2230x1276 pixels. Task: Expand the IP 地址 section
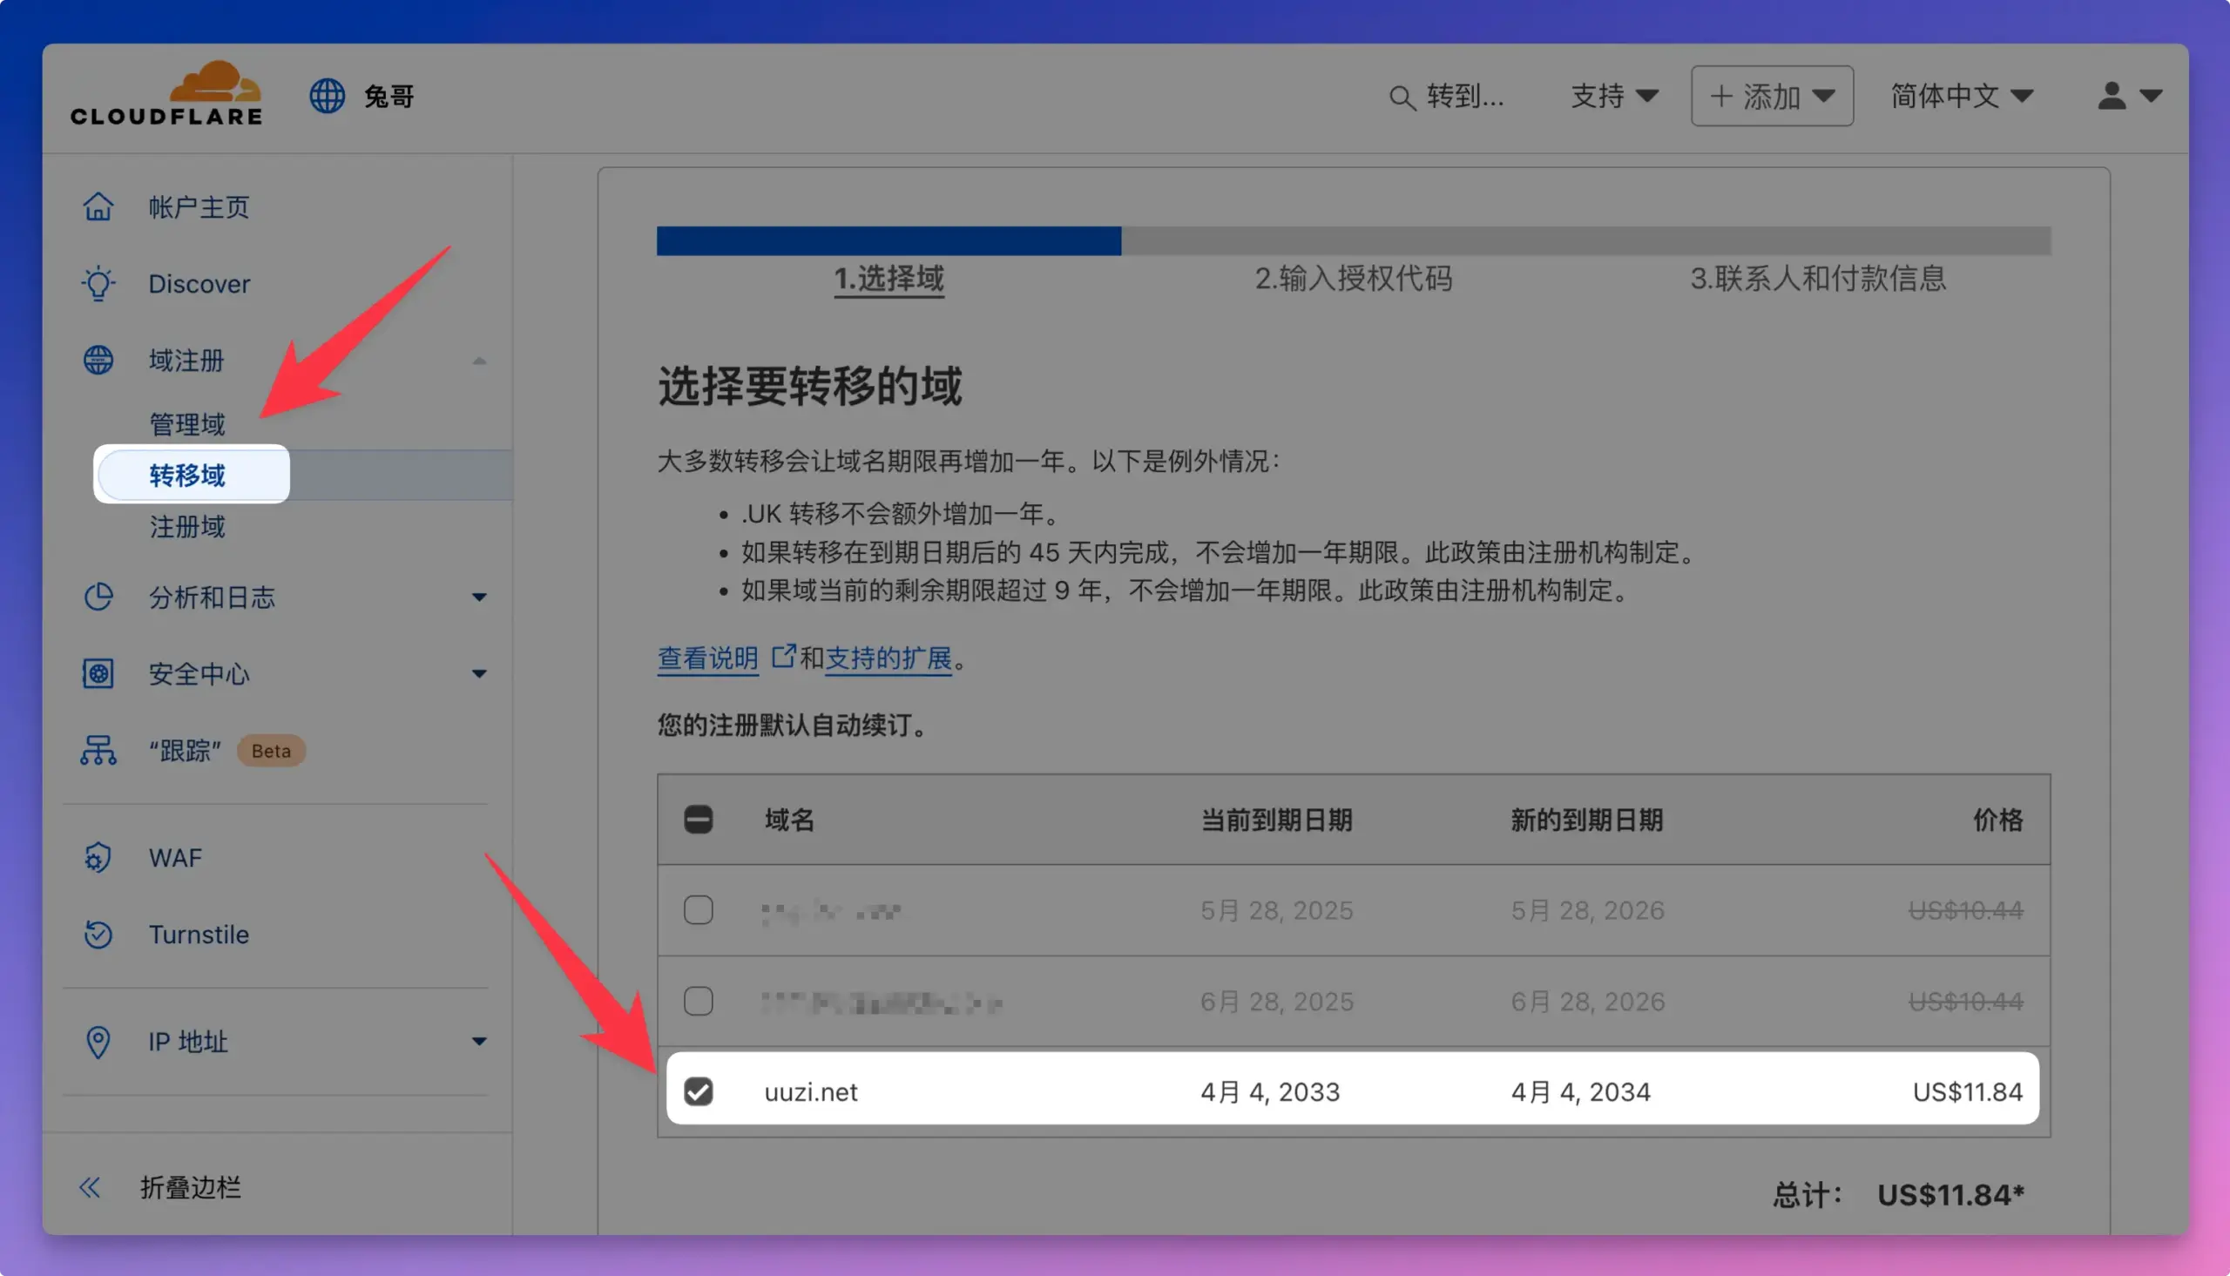click(479, 1042)
